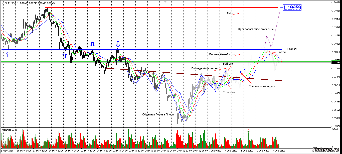The image size is (342, 154).
Task: Open the EURUSD,H1 chart dropdown triangle
Action: click(3, 3)
